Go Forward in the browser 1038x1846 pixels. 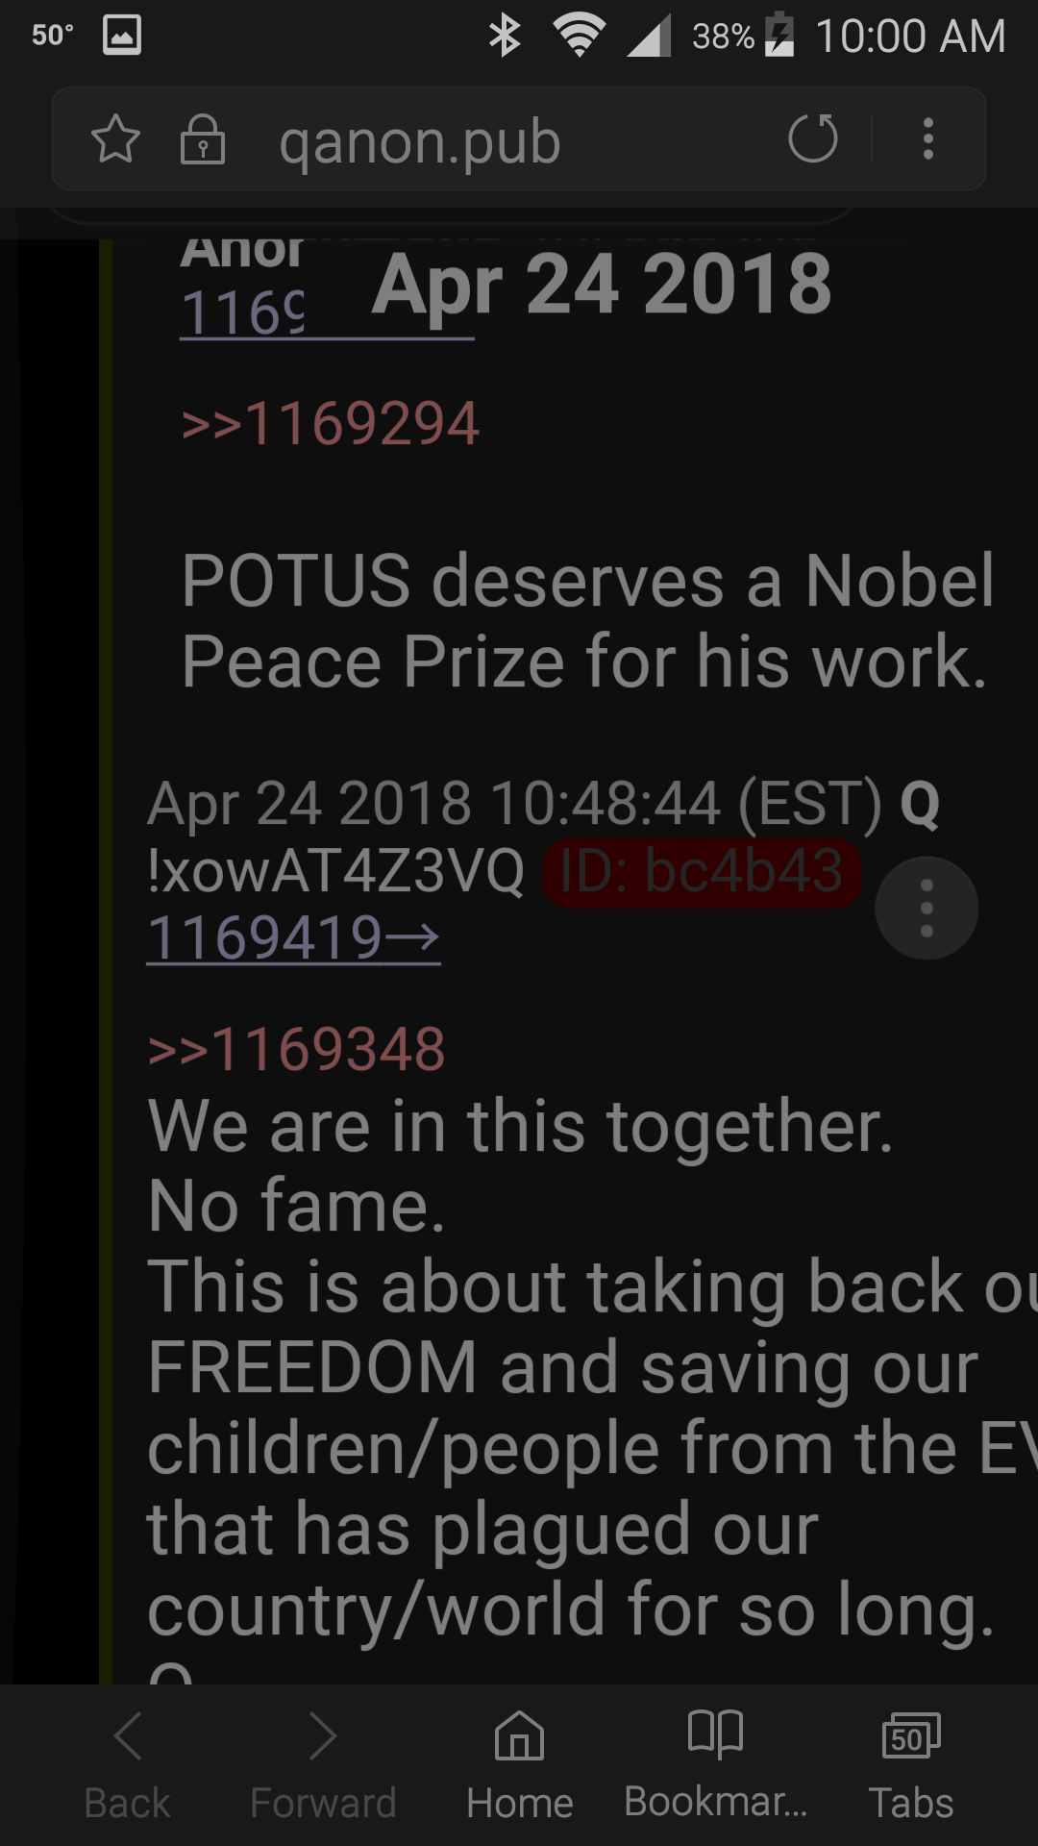[x=323, y=1766]
